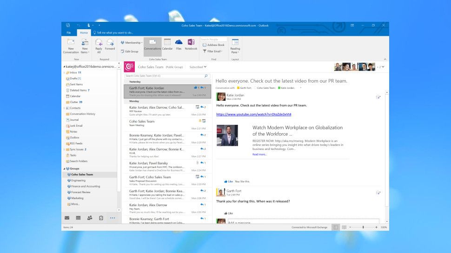Viewport: 451px width, 253px height.
Task: Open the RFP Review conversation
Action: (167, 110)
